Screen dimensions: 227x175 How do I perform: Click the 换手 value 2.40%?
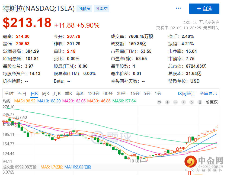pos(188,37)
